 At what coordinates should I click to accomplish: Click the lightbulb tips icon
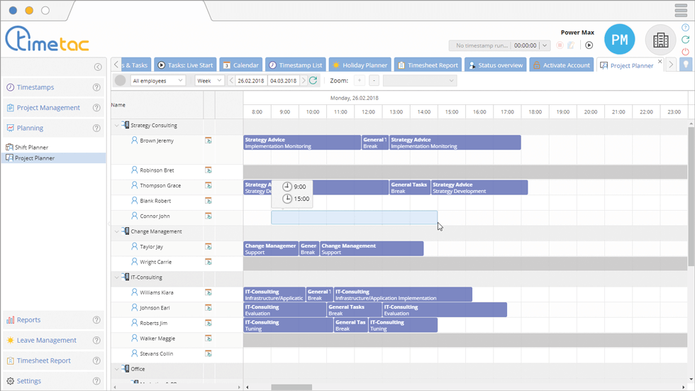coord(686,65)
